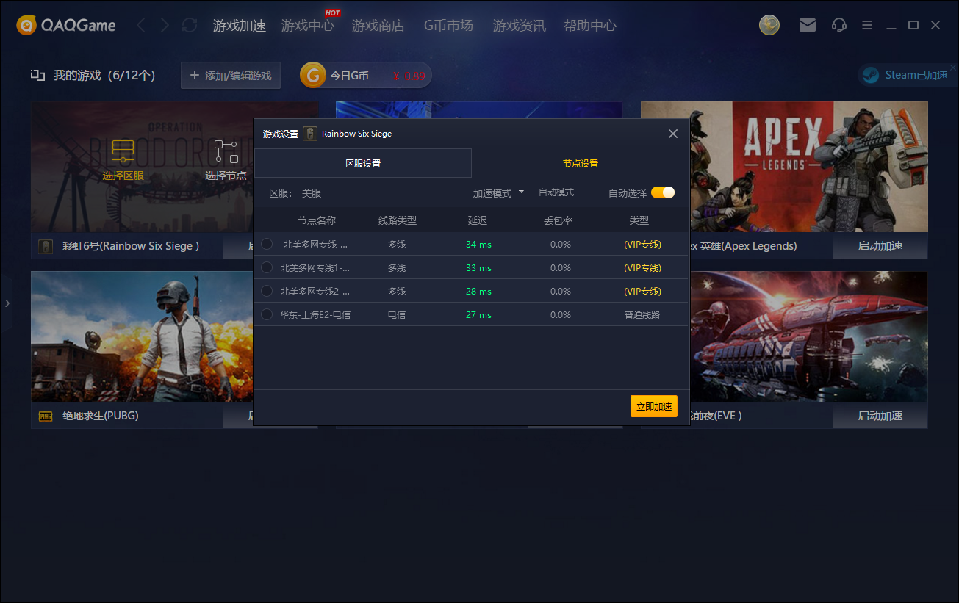Open the 游戏资讯 menu
Image resolution: width=959 pixels, height=603 pixels.
pyautogui.click(x=520, y=26)
